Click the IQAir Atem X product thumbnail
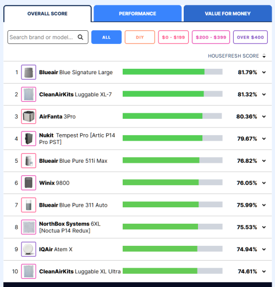The width and height of the screenshot is (275, 287). click(x=29, y=249)
